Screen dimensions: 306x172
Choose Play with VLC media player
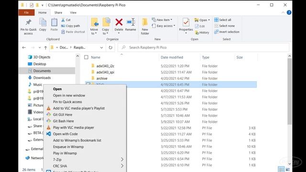tap(85, 128)
